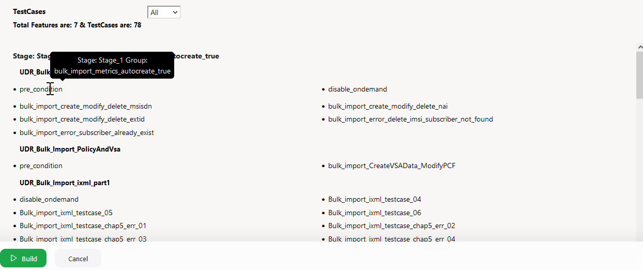Viewport: 643px width, 270px height.
Task: Click UDR_Bulk_Import_ixml_part1 feature heading
Action: click(65, 183)
